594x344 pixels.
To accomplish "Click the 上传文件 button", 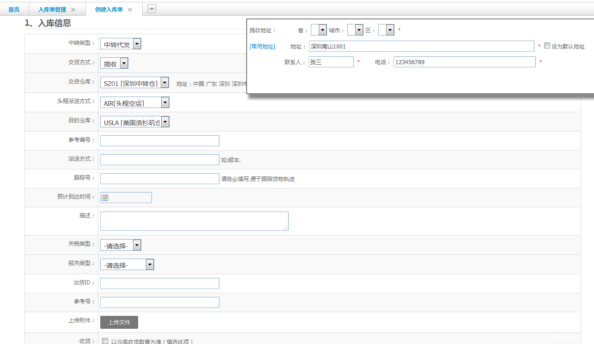I will [119, 322].
